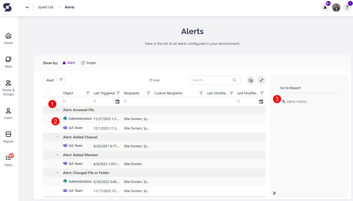Open the Report section in sidebar

point(8,137)
